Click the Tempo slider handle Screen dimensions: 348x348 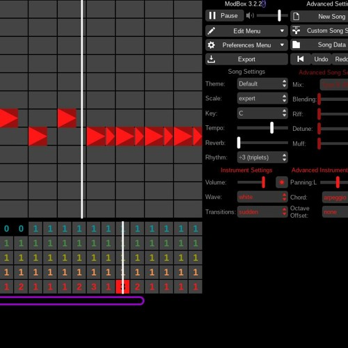271,128
